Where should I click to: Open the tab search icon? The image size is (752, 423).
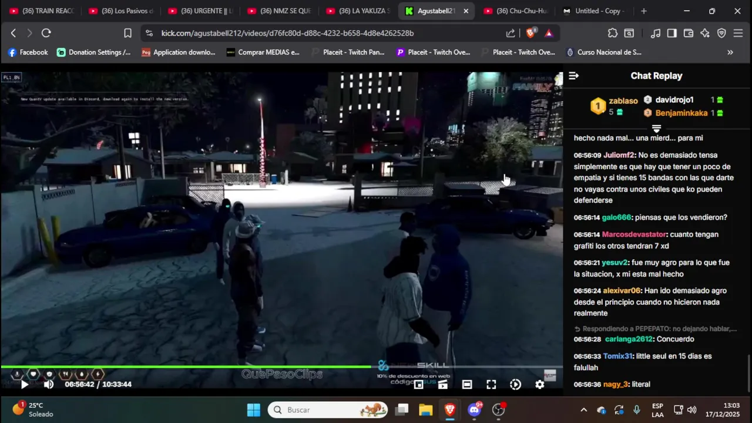point(629,33)
